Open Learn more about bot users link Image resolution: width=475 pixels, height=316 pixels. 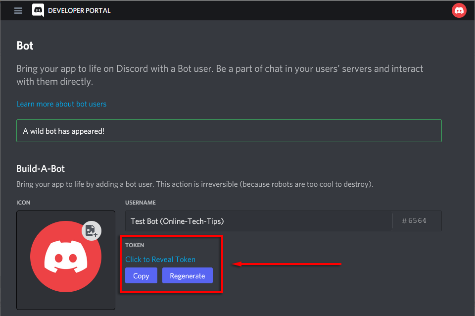[x=61, y=104]
